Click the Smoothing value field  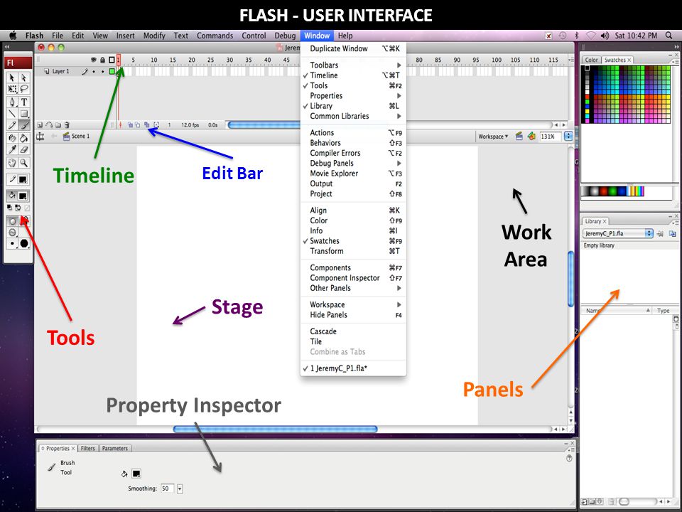[x=168, y=489]
